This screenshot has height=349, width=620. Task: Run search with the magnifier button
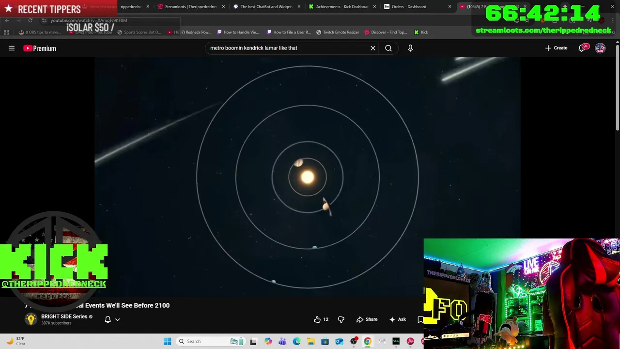(388, 48)
